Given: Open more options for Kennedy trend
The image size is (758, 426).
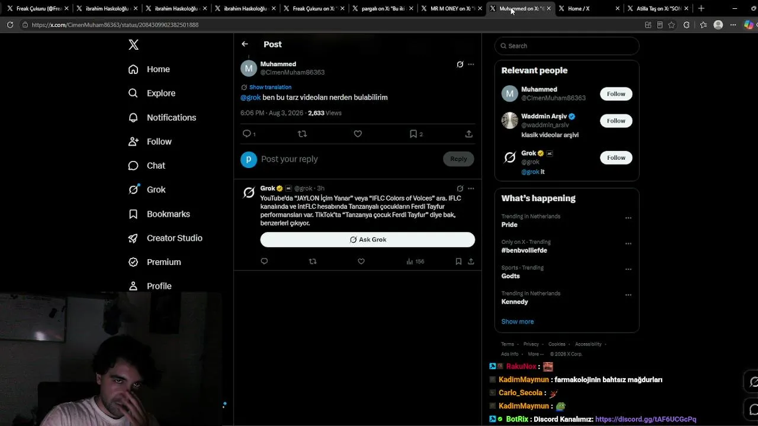Looking at the screenshot, I should tap(628, 295).
